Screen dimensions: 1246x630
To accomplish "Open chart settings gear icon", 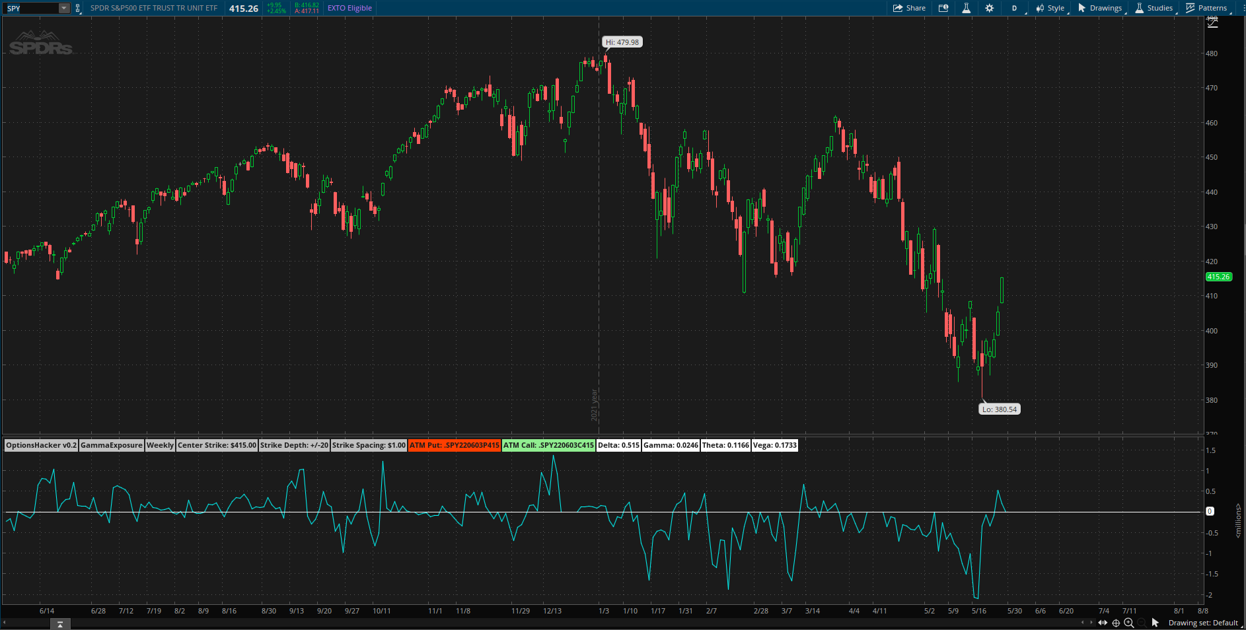I will pos(989,8).
